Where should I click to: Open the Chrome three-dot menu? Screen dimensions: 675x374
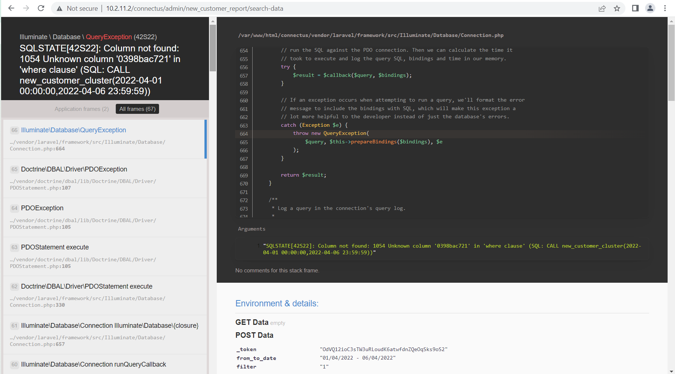tap(665, 8)
